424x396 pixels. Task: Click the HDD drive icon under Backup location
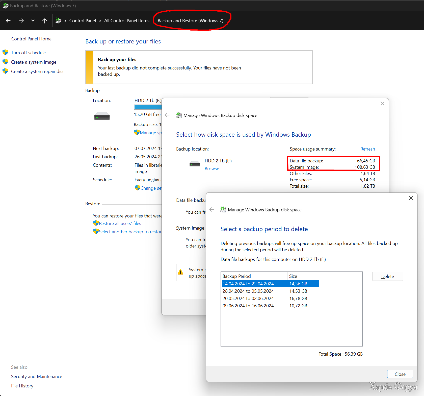[x=102, y=116]
